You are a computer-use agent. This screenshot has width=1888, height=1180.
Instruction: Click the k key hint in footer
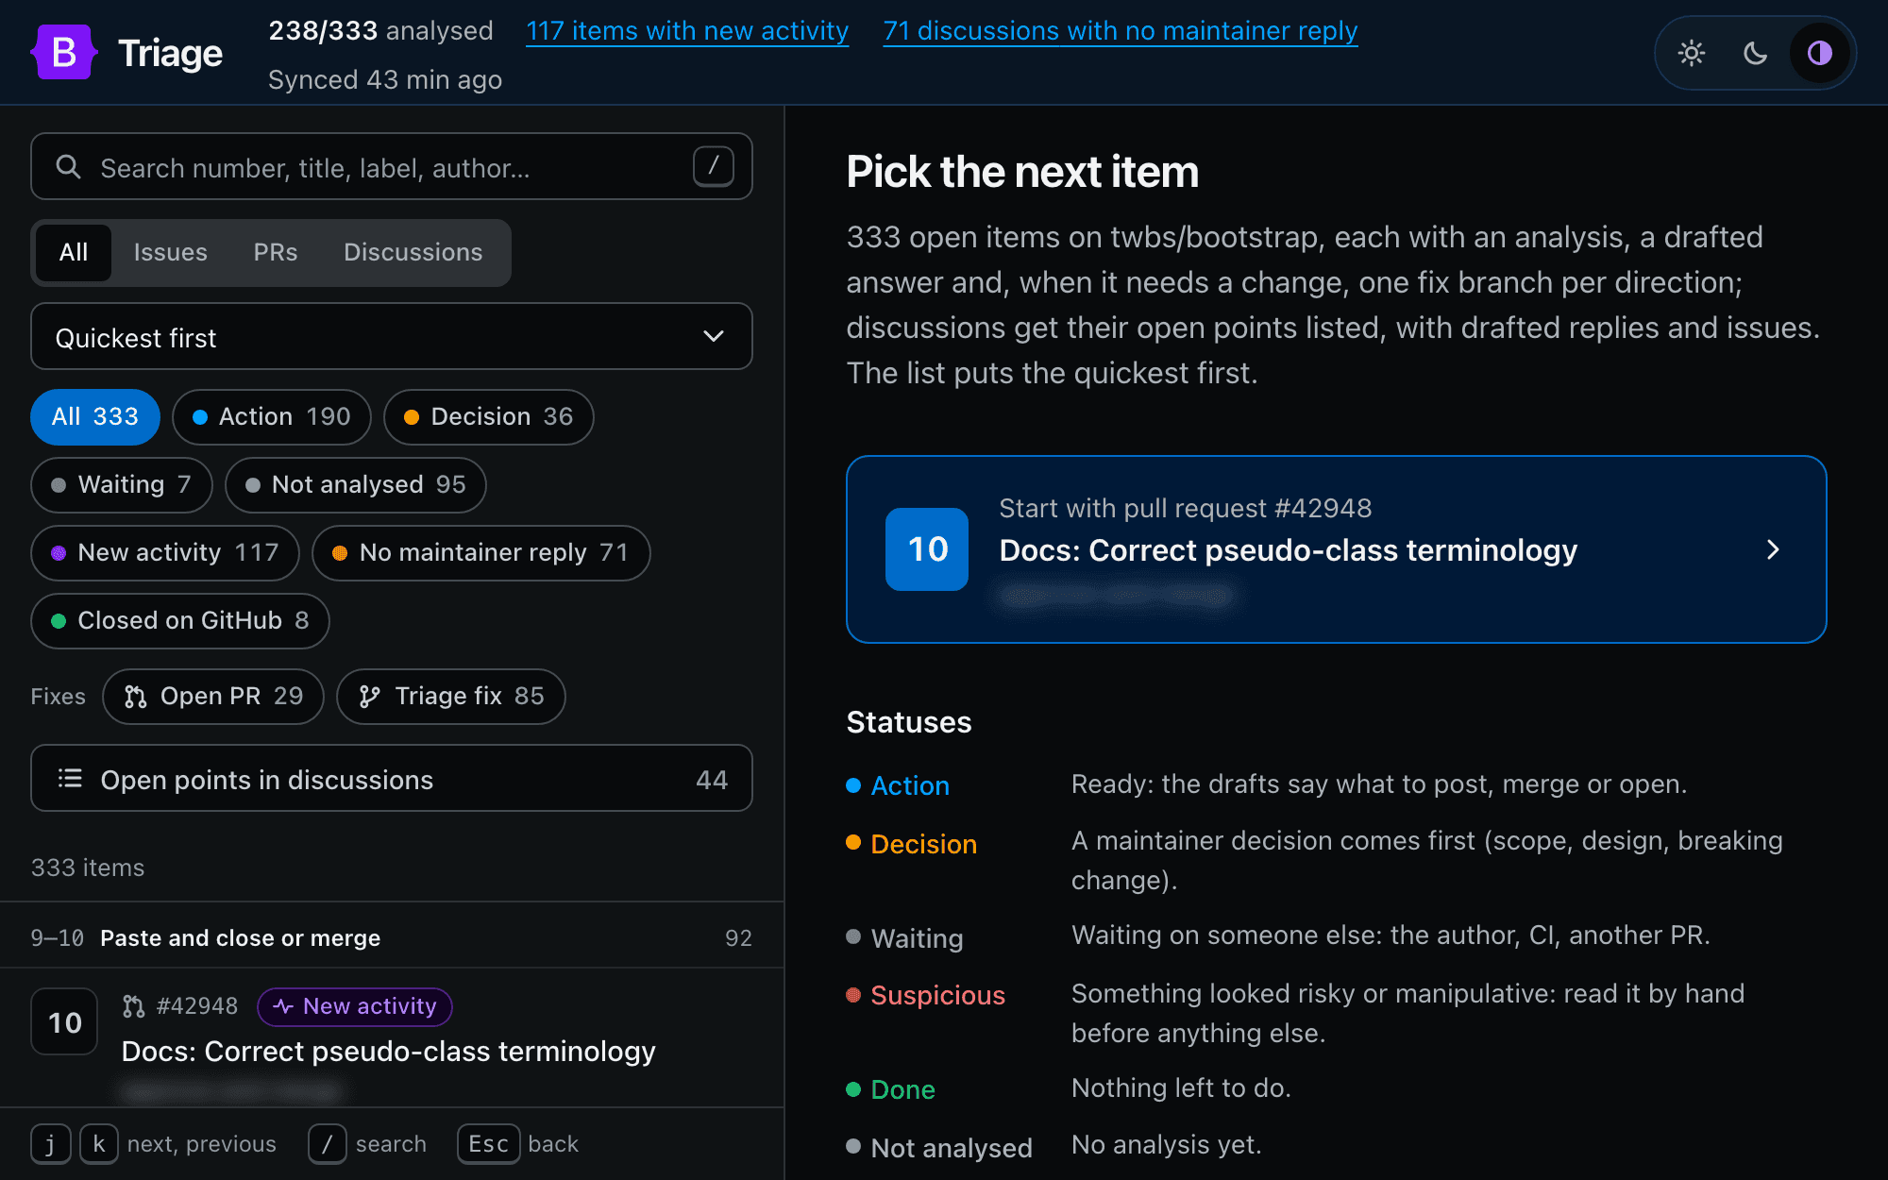point(98,1144)
